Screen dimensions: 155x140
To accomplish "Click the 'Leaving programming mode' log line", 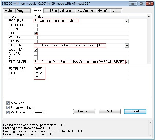I will [x=27, y=134].
